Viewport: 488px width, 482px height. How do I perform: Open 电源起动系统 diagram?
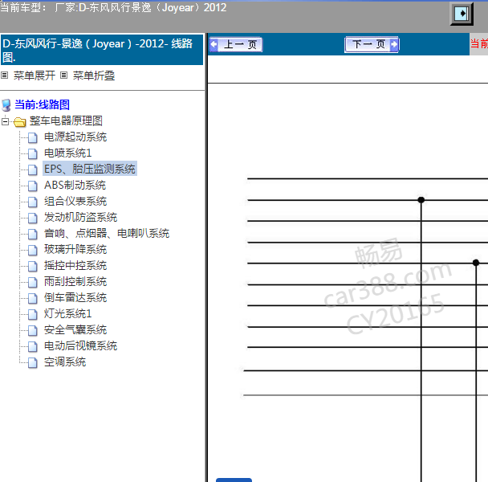click(75, 137)
